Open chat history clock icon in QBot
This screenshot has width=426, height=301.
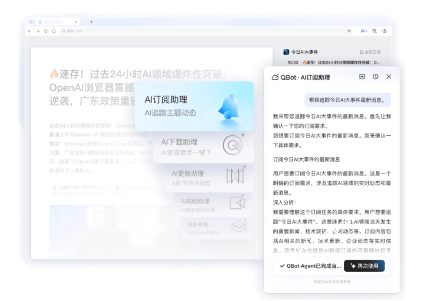[x=375, y=77]
